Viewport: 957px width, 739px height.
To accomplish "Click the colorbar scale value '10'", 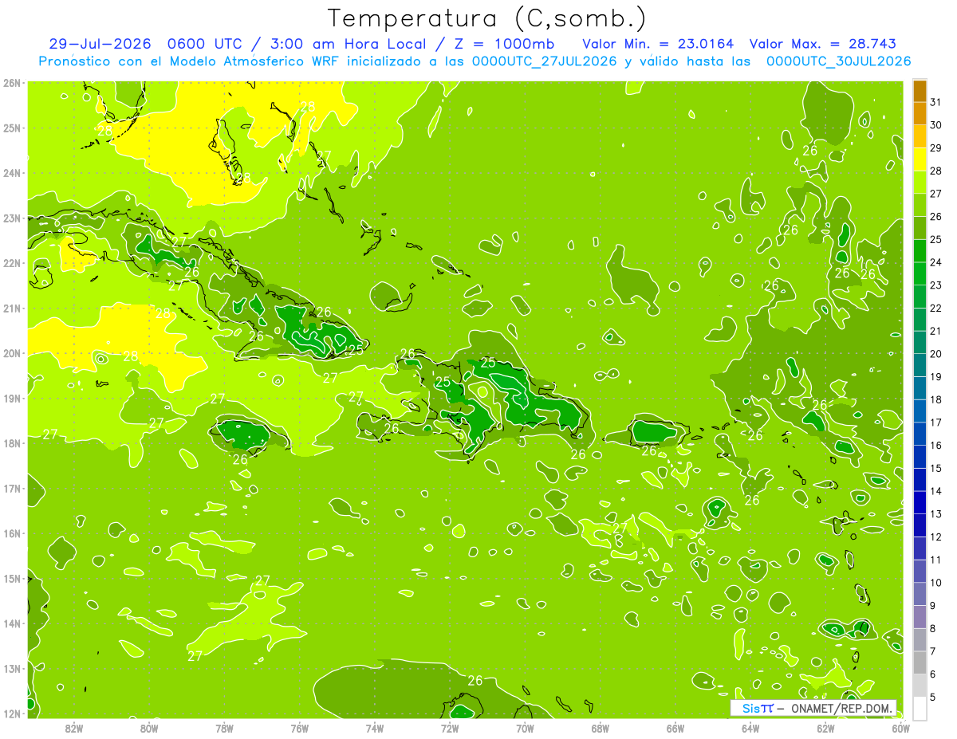I will (x=936, y=583).
